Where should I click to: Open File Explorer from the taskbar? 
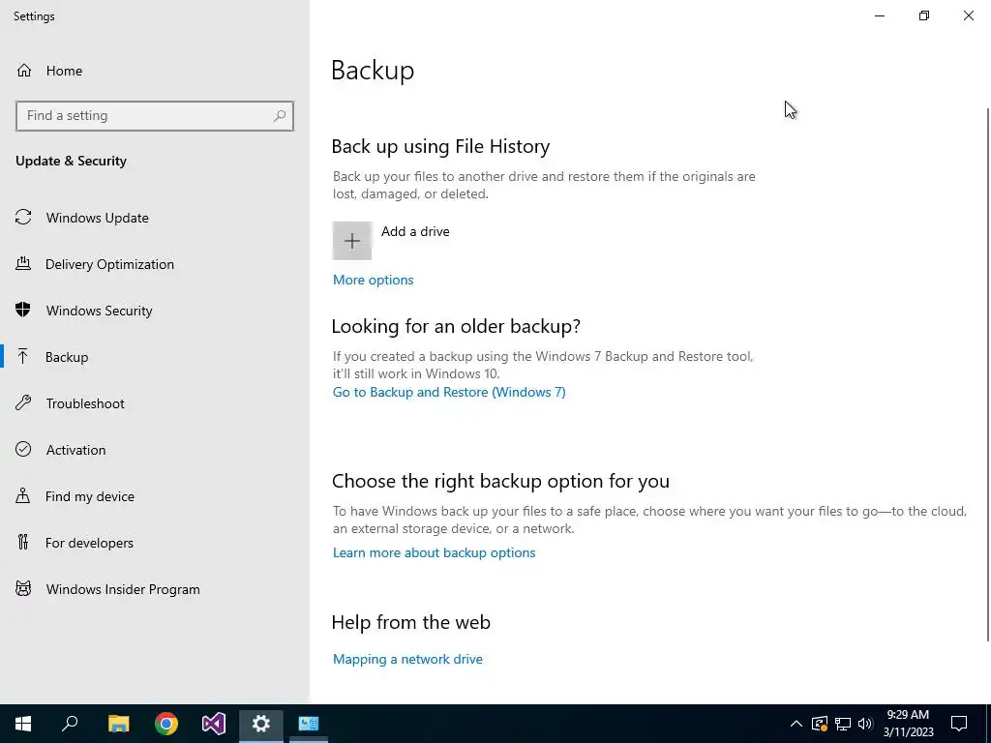click(x=118, y=724)
